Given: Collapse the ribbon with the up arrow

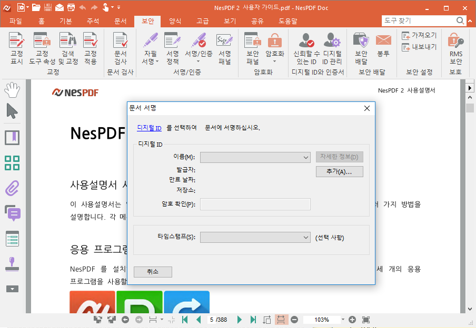Looking at the screenshot, I should 470,21.
